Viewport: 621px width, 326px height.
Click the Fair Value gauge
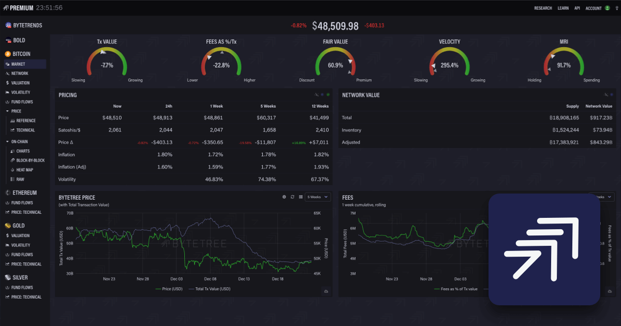coord(335,62)
